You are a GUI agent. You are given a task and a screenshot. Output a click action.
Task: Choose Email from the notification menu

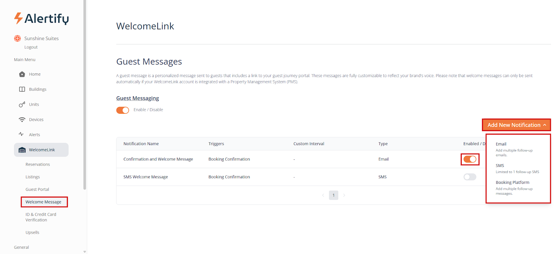(501, 144)
